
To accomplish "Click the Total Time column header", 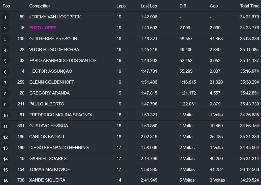I will click(249, 6).
